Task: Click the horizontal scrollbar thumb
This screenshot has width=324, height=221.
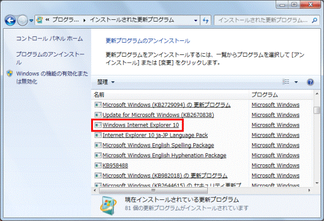Action: point(153,190)
